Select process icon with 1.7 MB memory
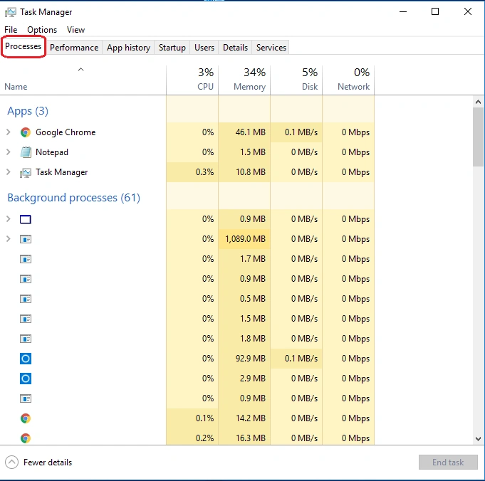Screen dimensions: 485x481 [26, 259]
